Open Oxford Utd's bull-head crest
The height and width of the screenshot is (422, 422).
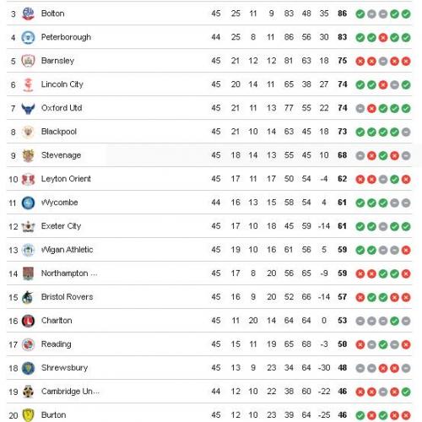(28, 108)
